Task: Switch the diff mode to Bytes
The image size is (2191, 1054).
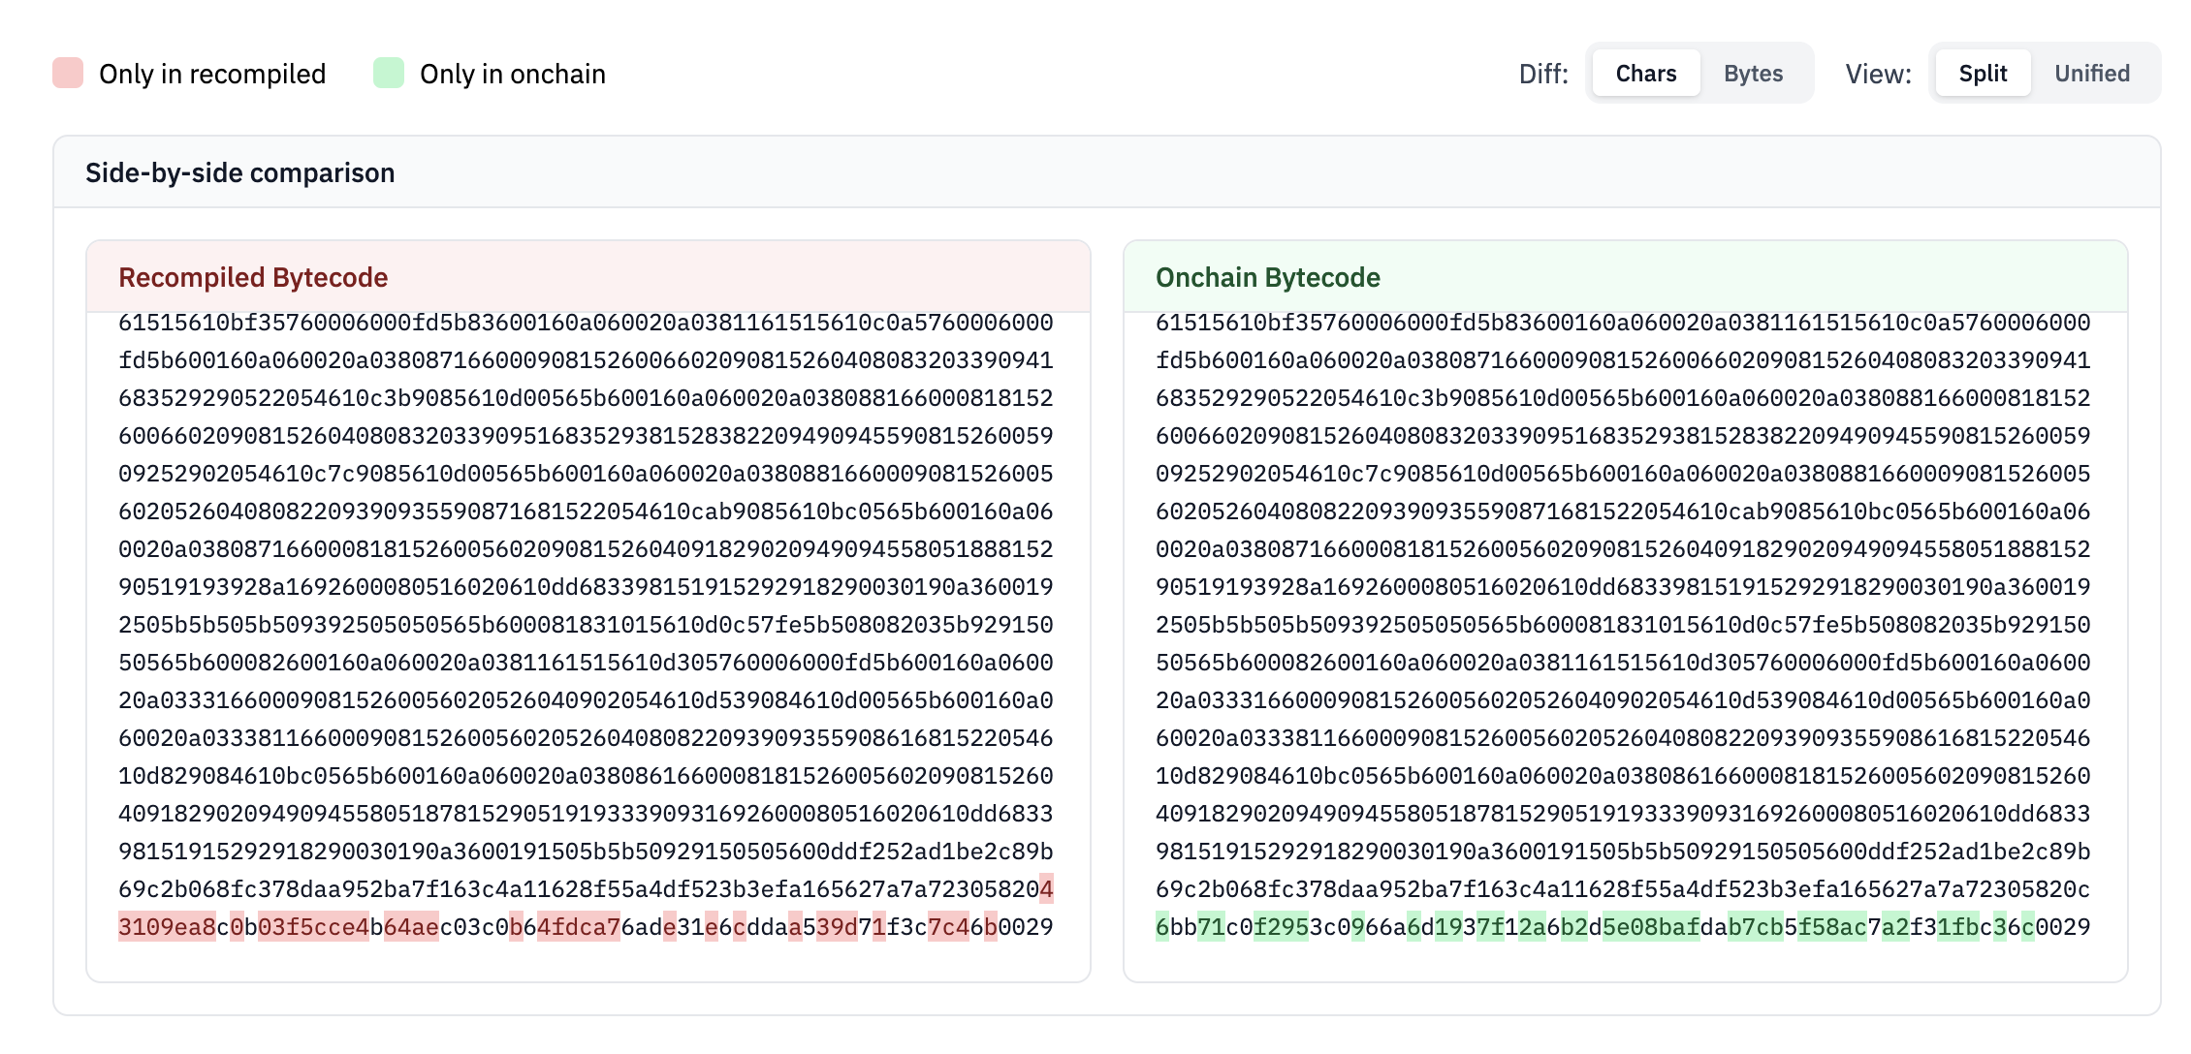Action: (x=1752, y=73)
